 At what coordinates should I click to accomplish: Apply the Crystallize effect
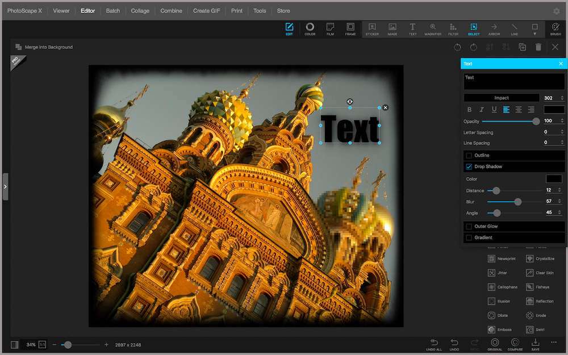(x=540, y=258)
